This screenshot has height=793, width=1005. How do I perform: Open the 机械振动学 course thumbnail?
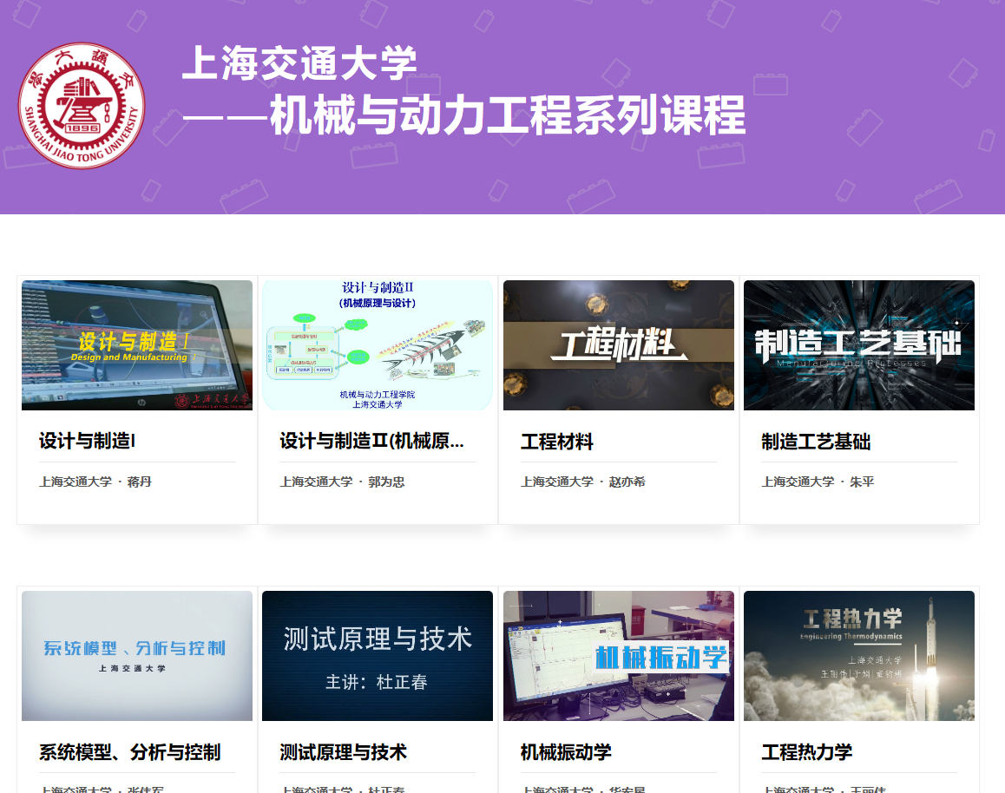[x=619, y=656]
